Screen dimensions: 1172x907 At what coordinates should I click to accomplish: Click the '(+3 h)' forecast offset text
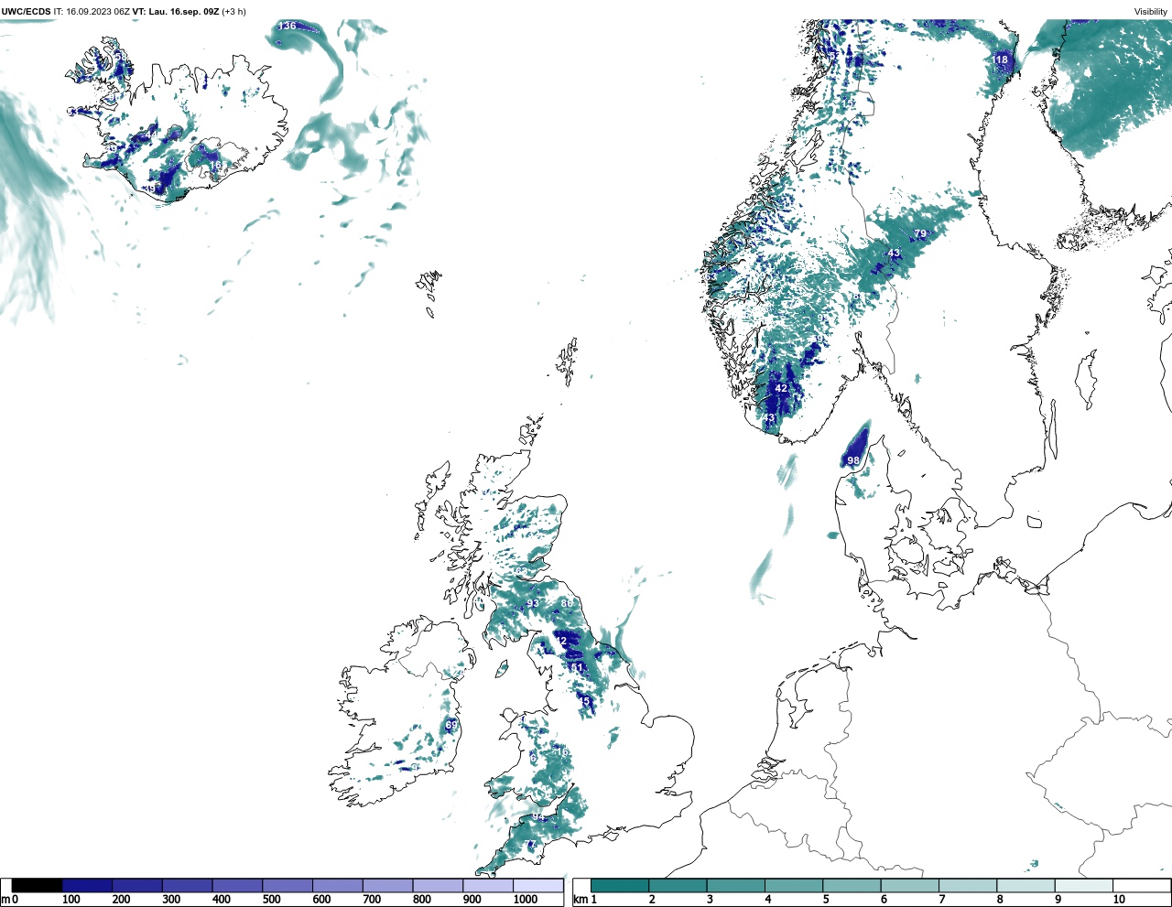click(x=234, y=12)
